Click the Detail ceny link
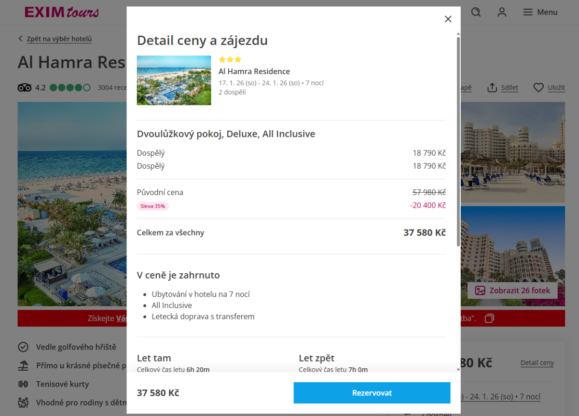This screenshot has height=416, width=579. [x=537, y=363]
